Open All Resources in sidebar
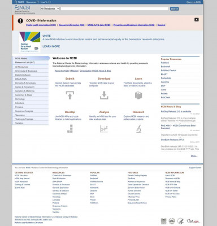Screen dimensions: 217x226 click(31, 67)
